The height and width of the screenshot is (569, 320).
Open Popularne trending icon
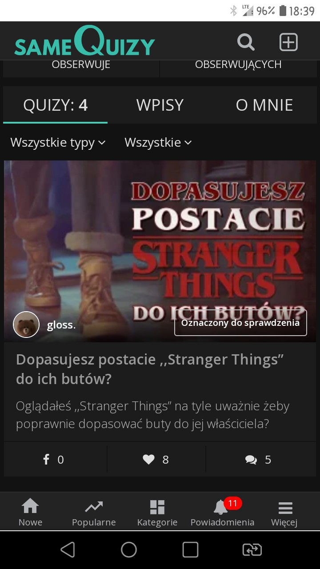pyautogui.click(x=94, y=513)
